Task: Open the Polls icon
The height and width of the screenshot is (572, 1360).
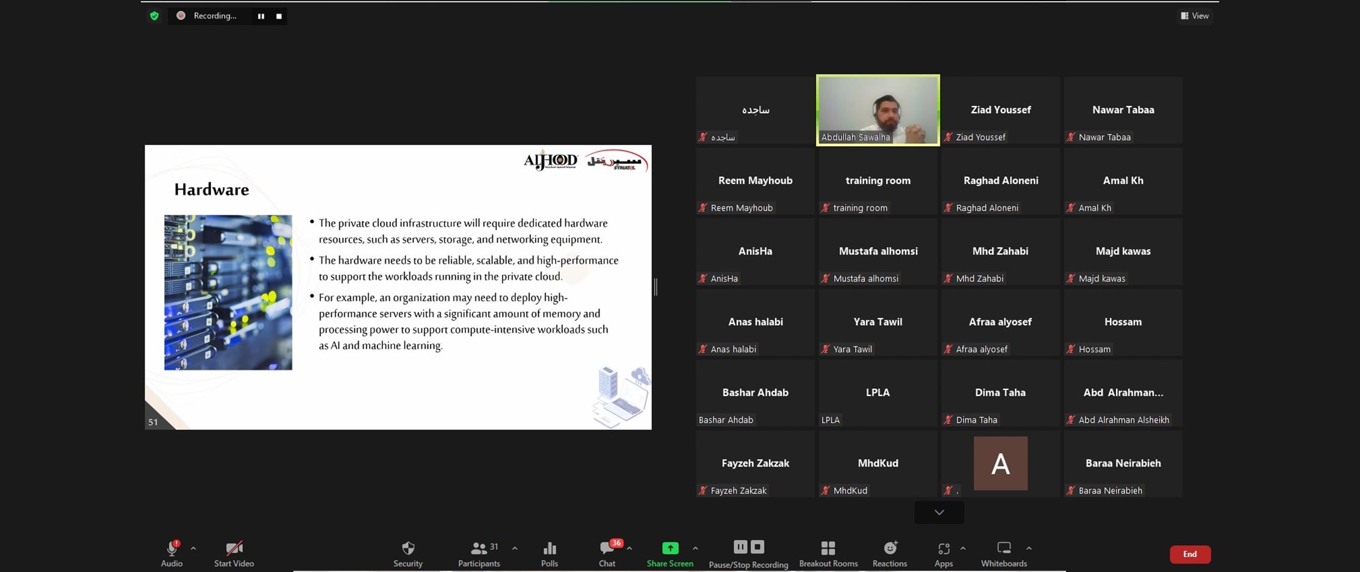Action: tap(549, 553)
